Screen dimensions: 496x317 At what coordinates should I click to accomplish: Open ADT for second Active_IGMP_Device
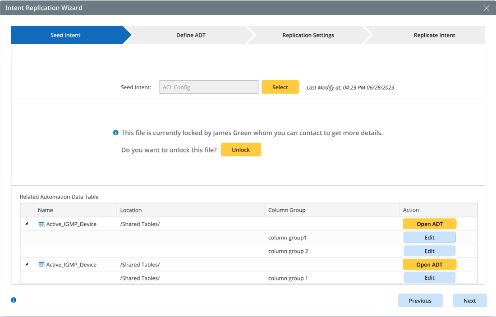point(429,265)
